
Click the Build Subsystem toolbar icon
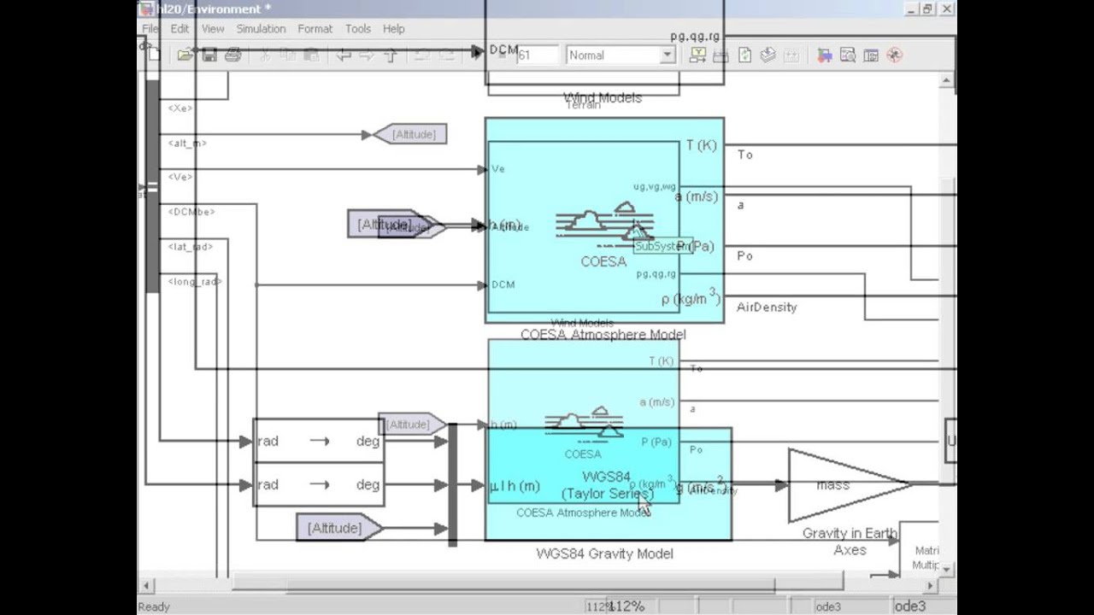coord(791,55)
